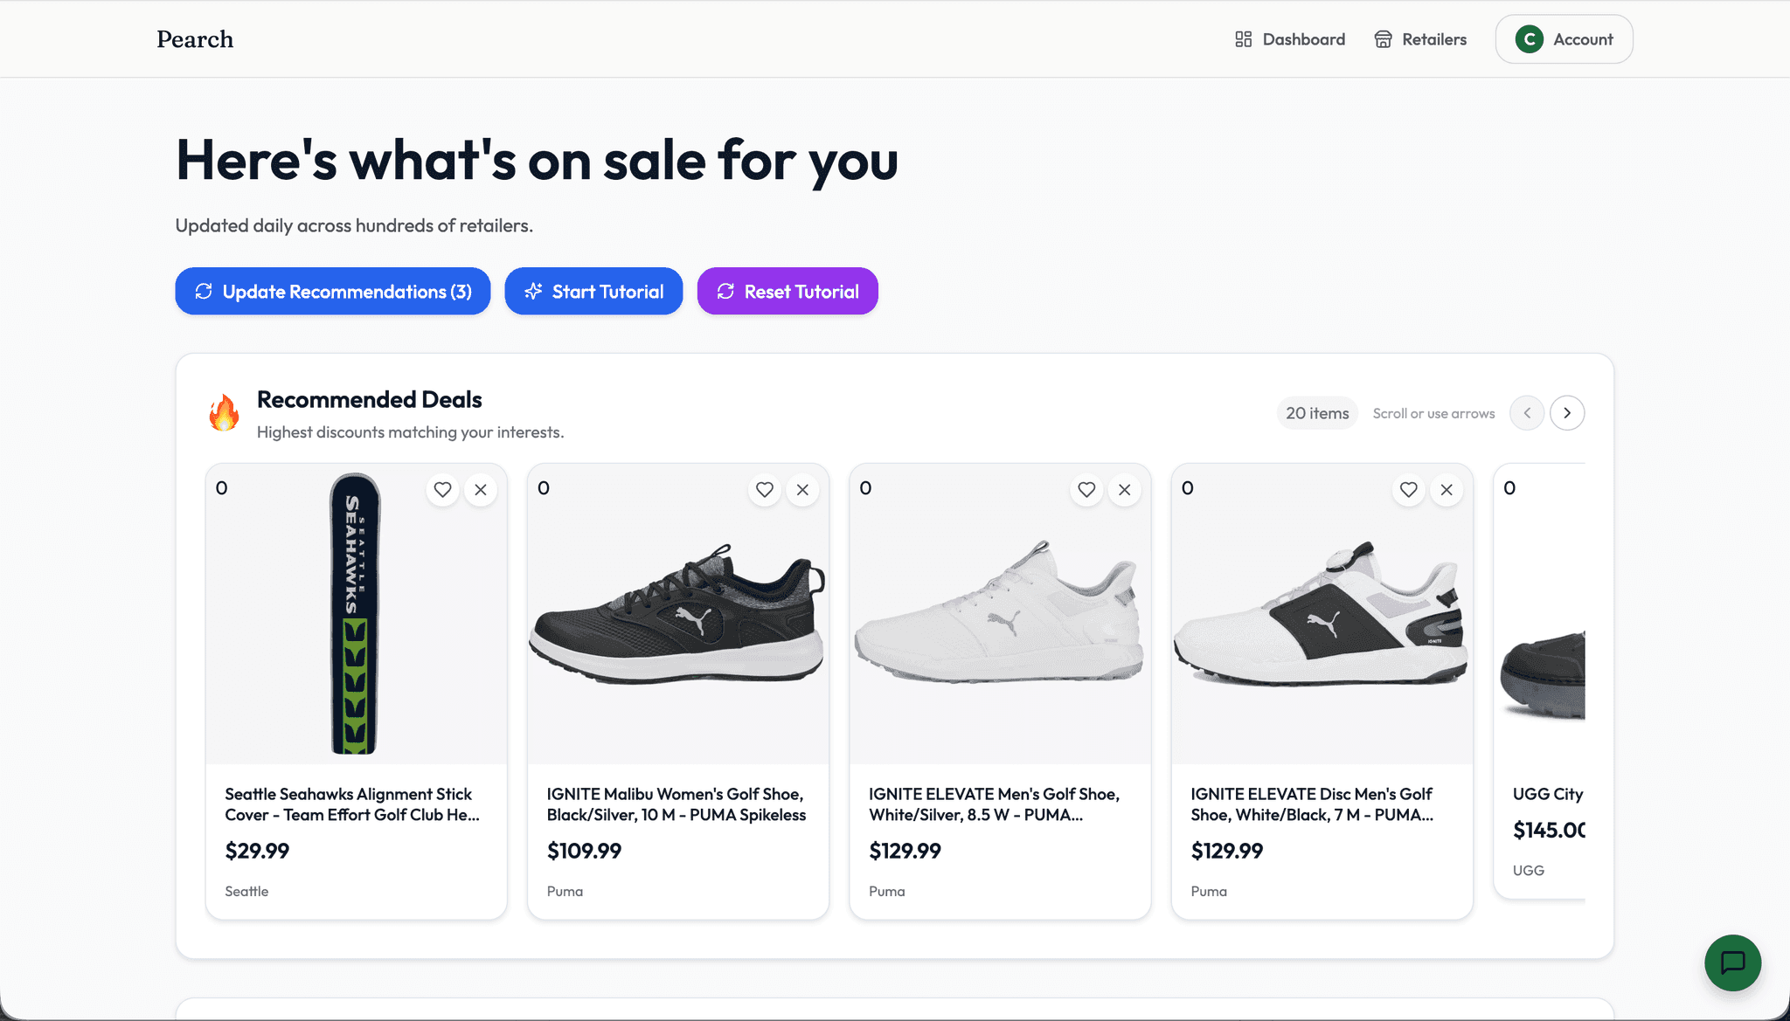This screenshot has height=1021, width=1790.
Task: Open the Account menu
Action: pos(1564,39)
